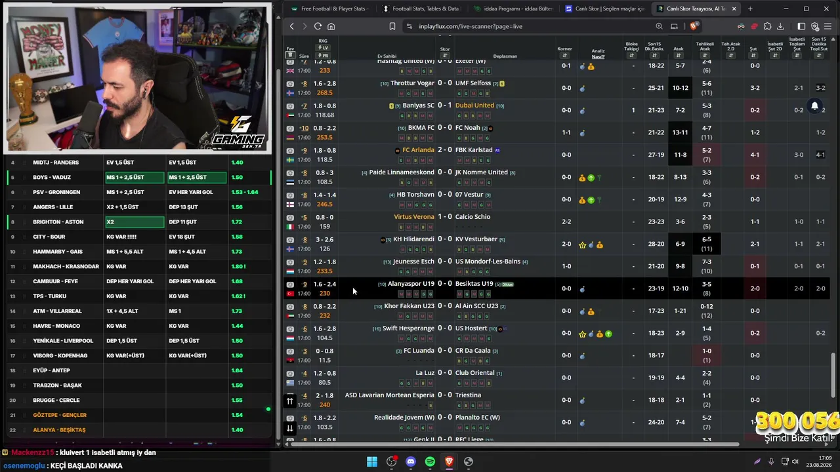Favorite the Virtus Verona match row

click(x=290, y=218)
